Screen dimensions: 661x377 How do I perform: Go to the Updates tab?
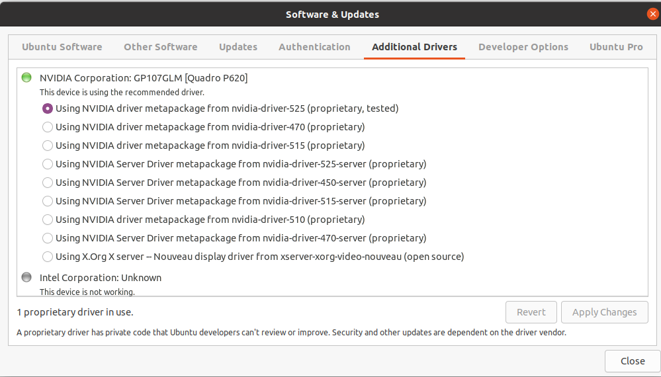click(238, 47)
